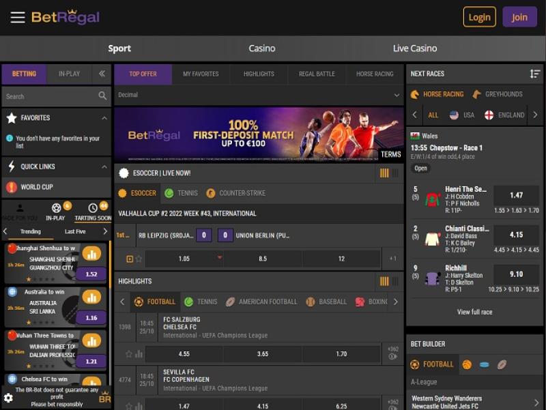Click the Join button

point(519,17)
